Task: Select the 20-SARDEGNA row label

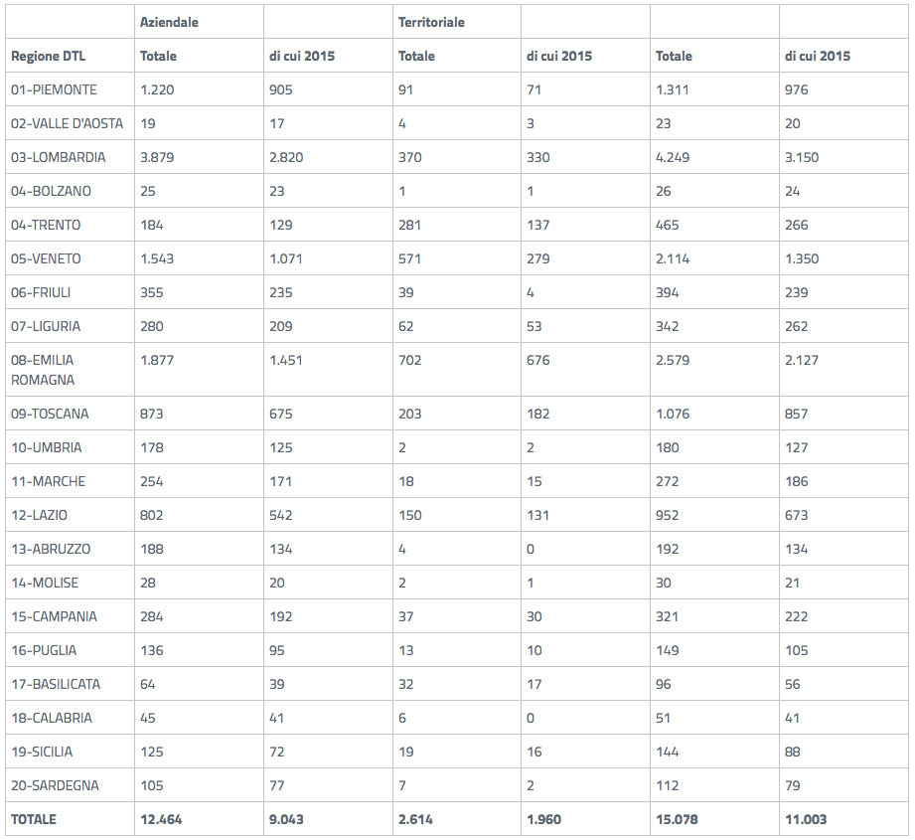Action: pos(55,785)
